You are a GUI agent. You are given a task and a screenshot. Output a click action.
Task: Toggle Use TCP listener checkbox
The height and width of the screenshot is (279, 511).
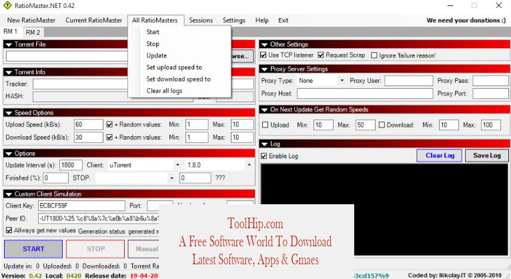(264, 55)
